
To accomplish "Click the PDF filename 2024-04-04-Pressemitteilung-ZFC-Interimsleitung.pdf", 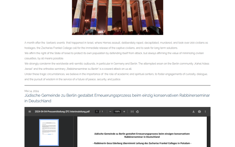I will 62,112.
